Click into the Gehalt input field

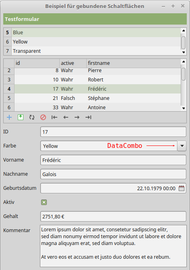(113, 216)
